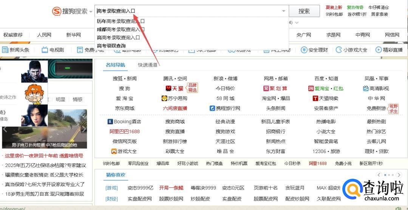Screen dimensions: 408x210
Task: Open the 开局一条鲲 game link
Action: pos(171,188)
